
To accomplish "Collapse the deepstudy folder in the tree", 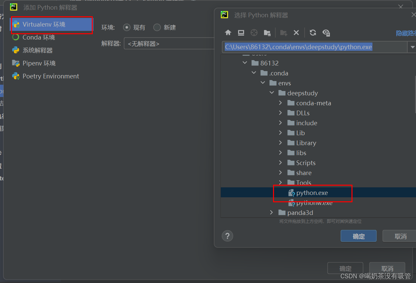I will pos(272,93).
